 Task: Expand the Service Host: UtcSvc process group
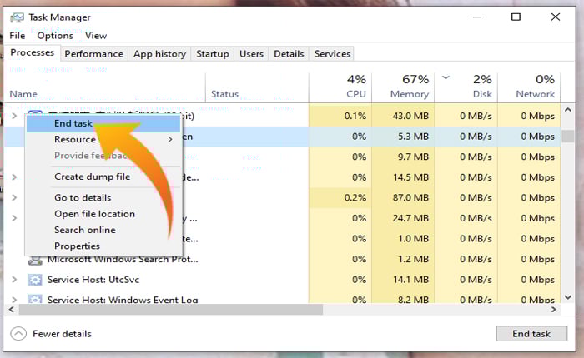(x=14, y=280)
